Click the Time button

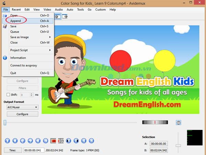[x=13, y=150]
